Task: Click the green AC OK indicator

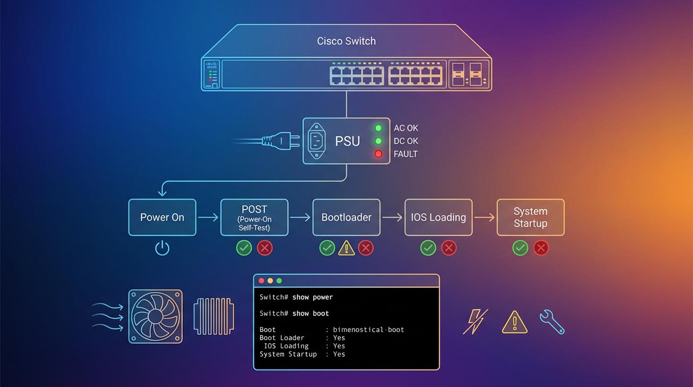Action: click(x=379, y=128)
